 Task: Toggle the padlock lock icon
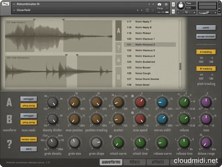pos(118,60)
